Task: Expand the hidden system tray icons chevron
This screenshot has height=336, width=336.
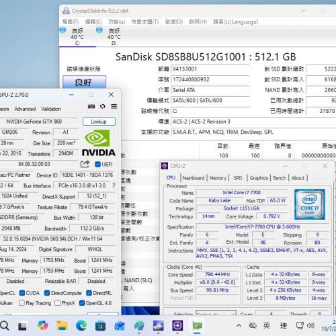Action: tap(239, 325)
